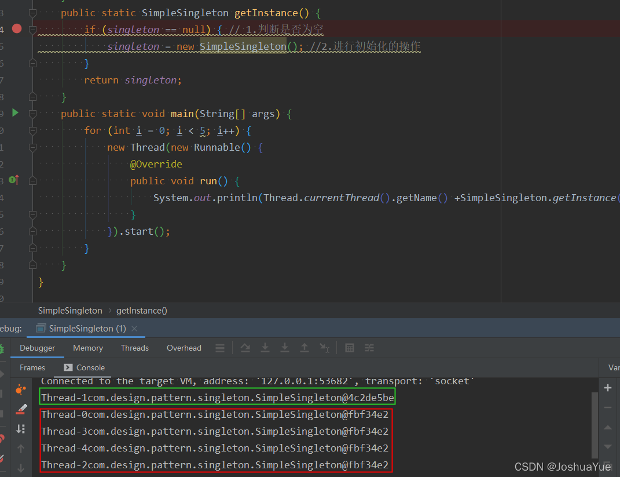Open Evaluate Expression with the calculator icon

[x=350, y=348]
